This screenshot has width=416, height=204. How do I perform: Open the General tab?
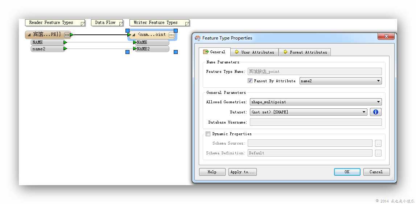pyautogui.click(x=214, y=52)
